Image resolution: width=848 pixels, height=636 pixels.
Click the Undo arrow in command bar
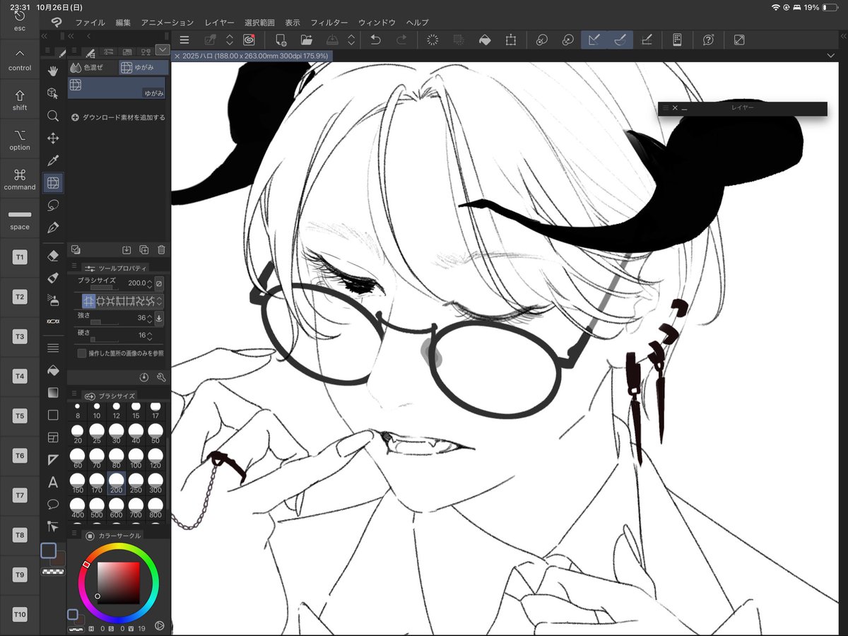click(376, 40)
